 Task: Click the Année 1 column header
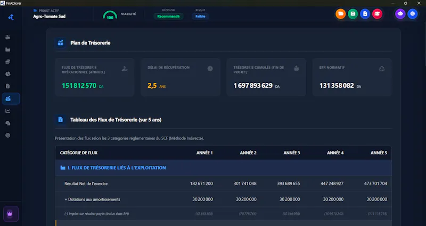click(204, 153)
